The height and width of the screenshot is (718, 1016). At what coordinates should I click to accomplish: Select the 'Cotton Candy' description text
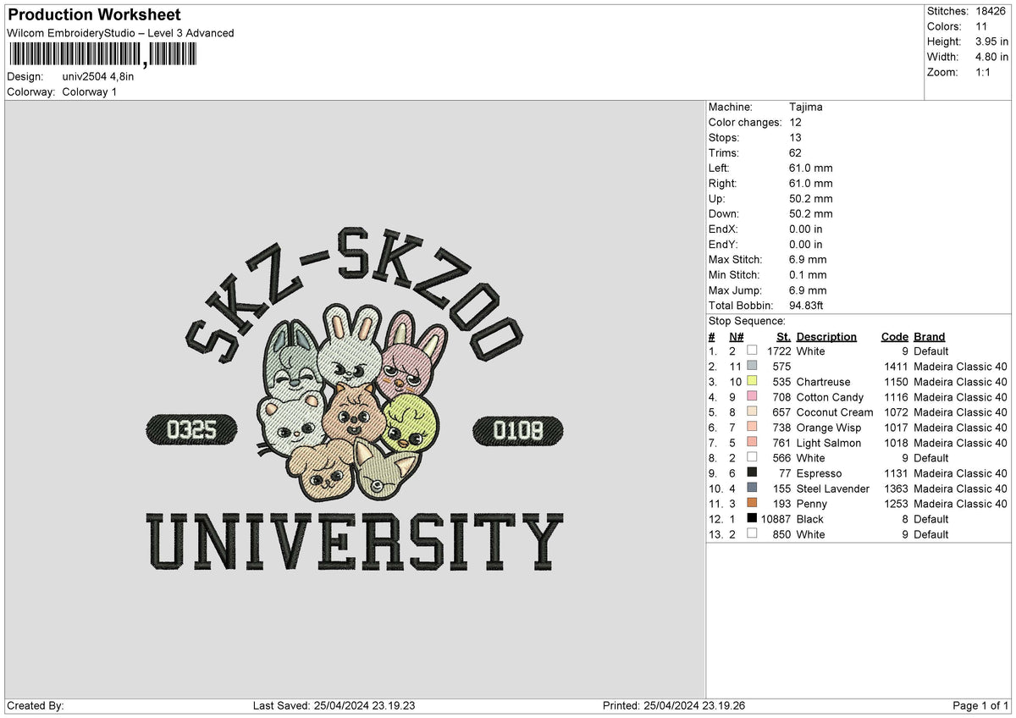tap(831, 397)
